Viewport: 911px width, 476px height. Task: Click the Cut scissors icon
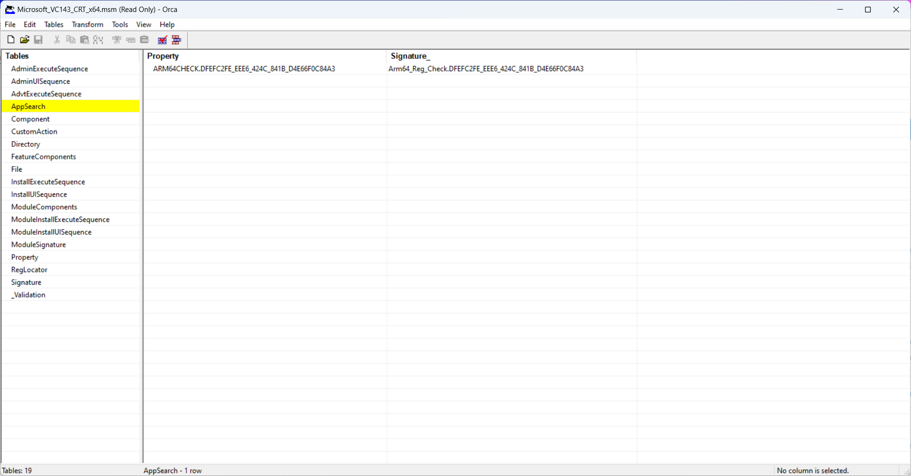[57, 40]
